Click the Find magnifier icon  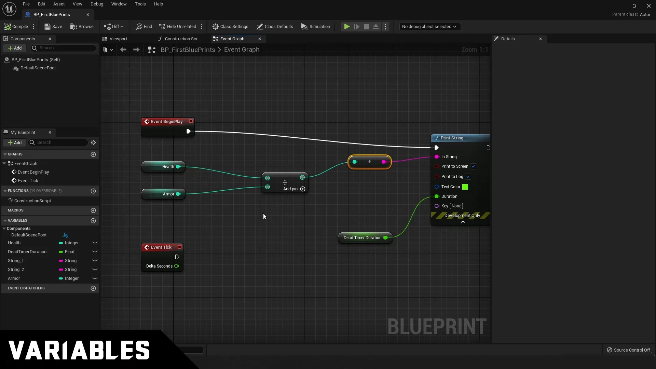139,27
